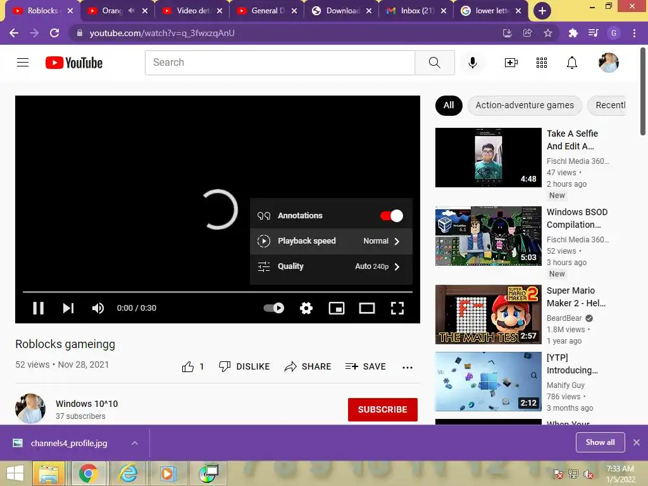Go back in browser history
Viewport: 648px width, 486px height.
coord(14,33)
